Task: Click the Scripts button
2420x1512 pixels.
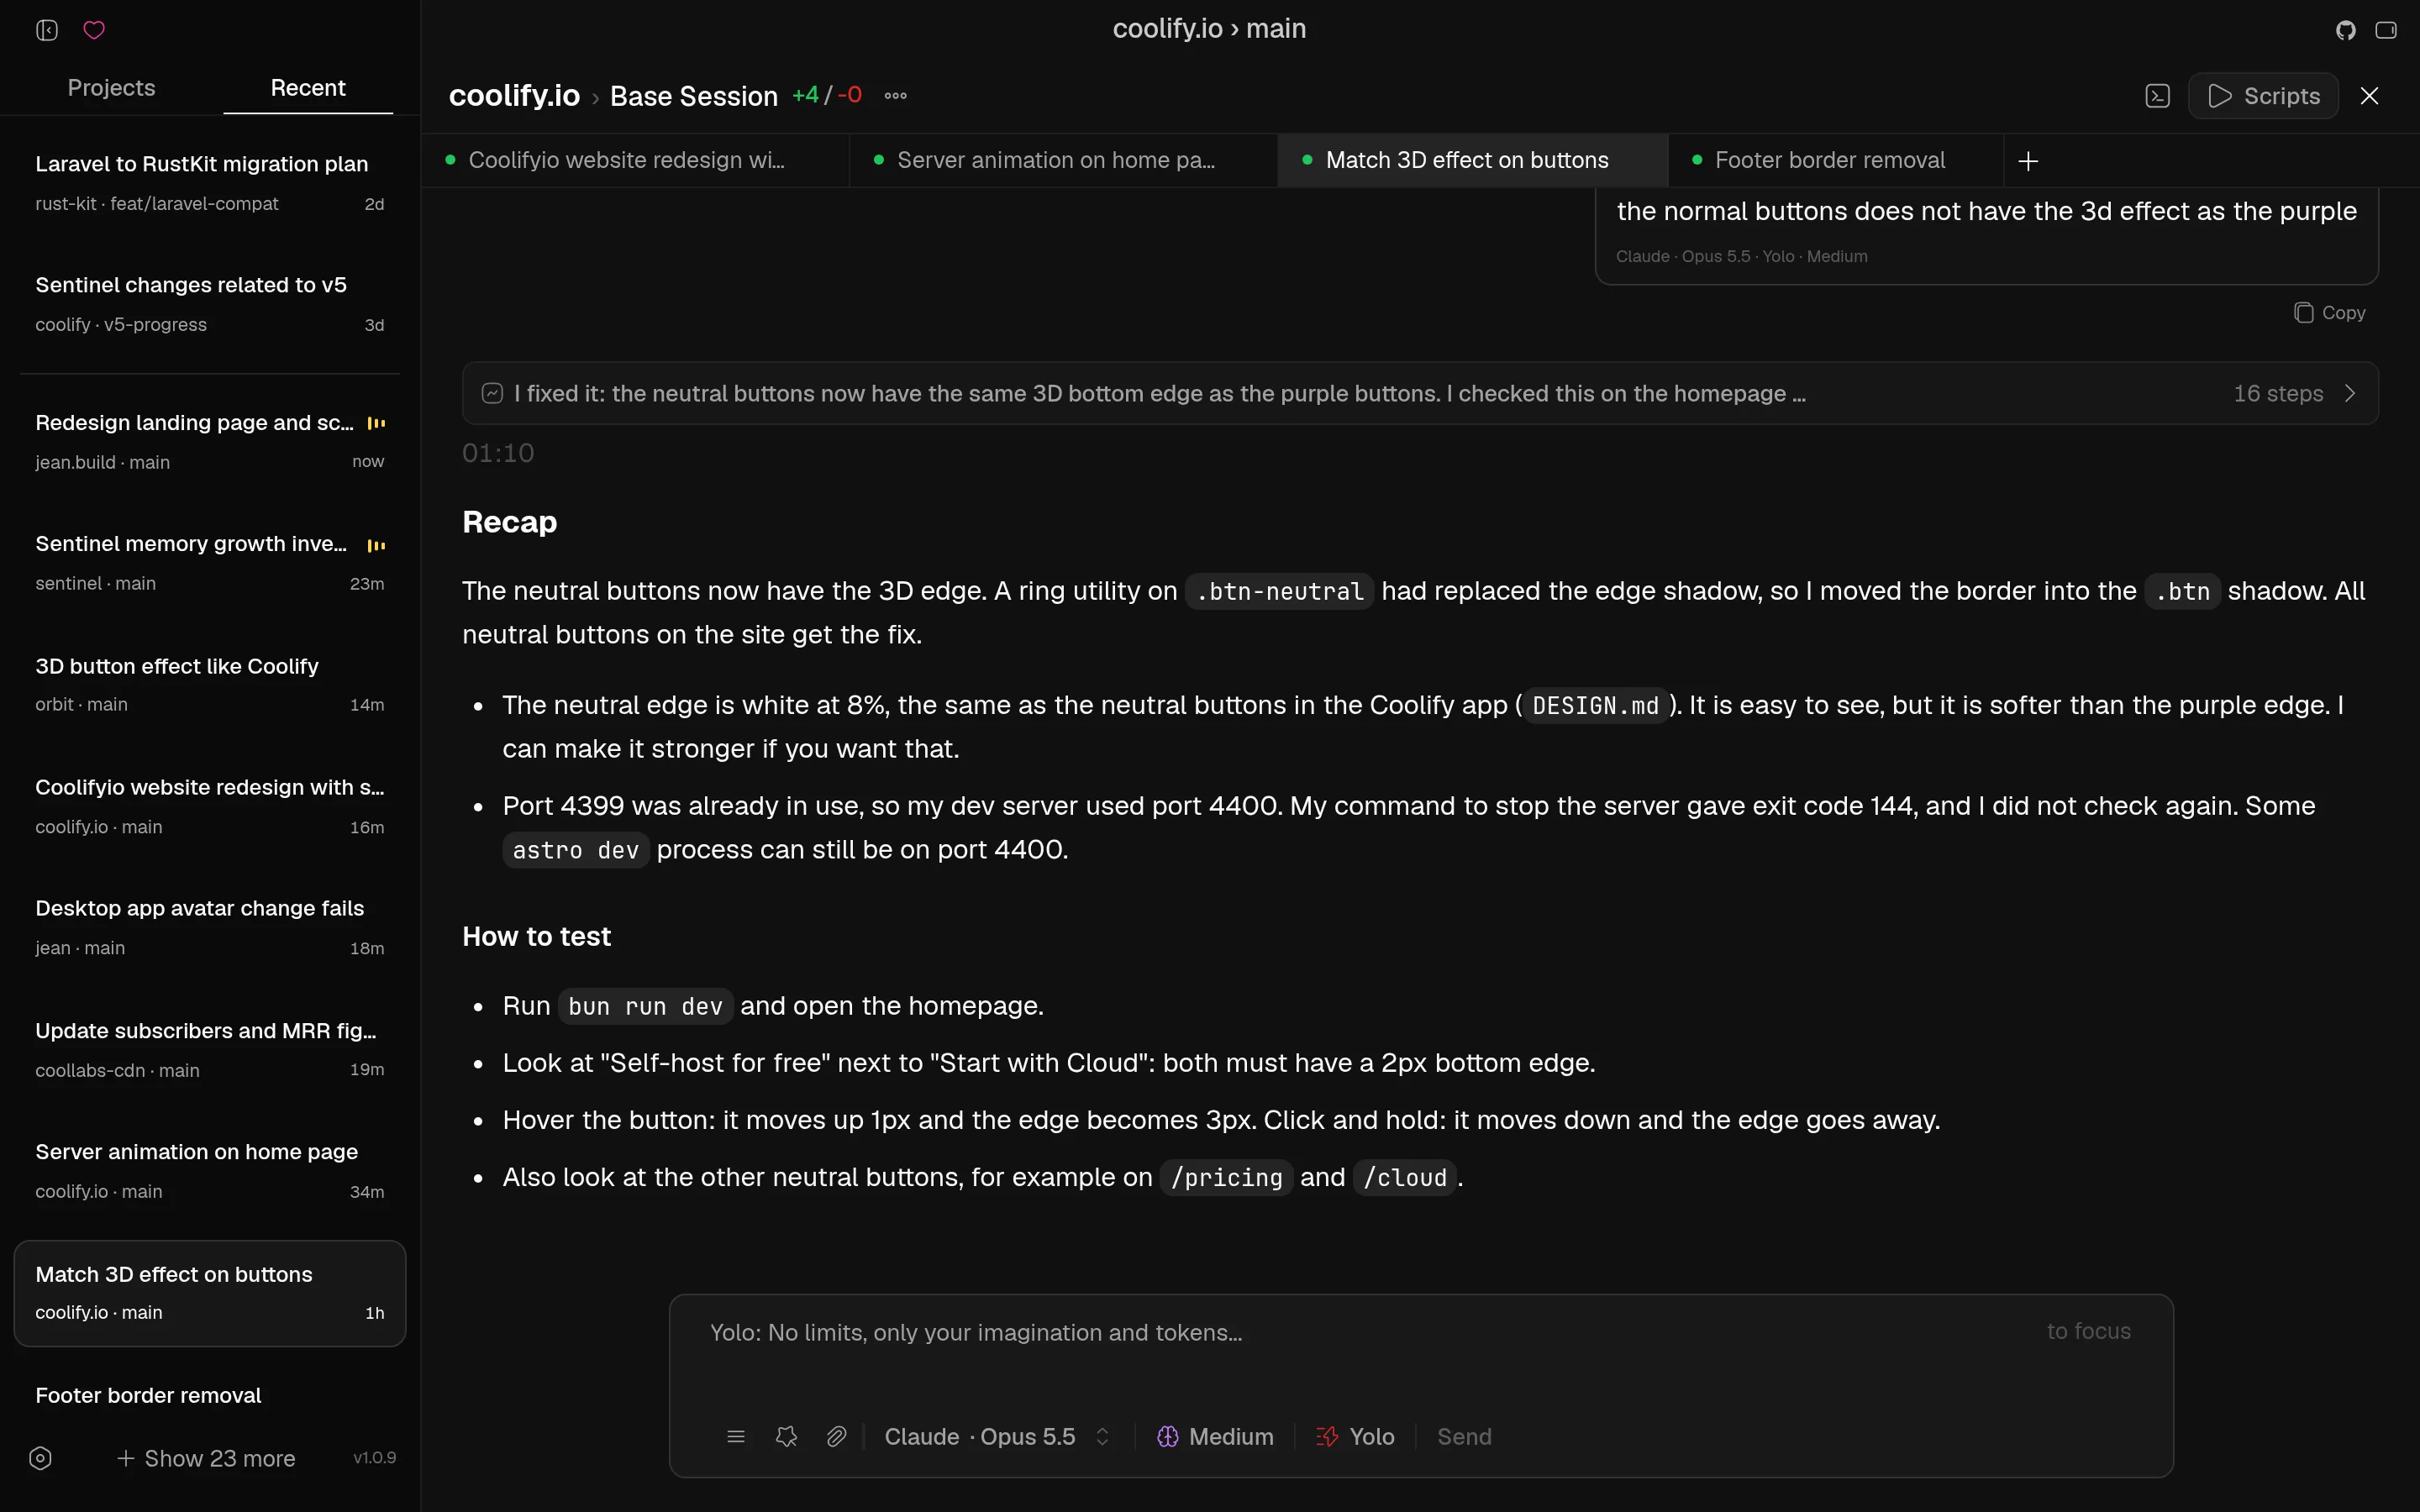Action: coord(2263,96)
